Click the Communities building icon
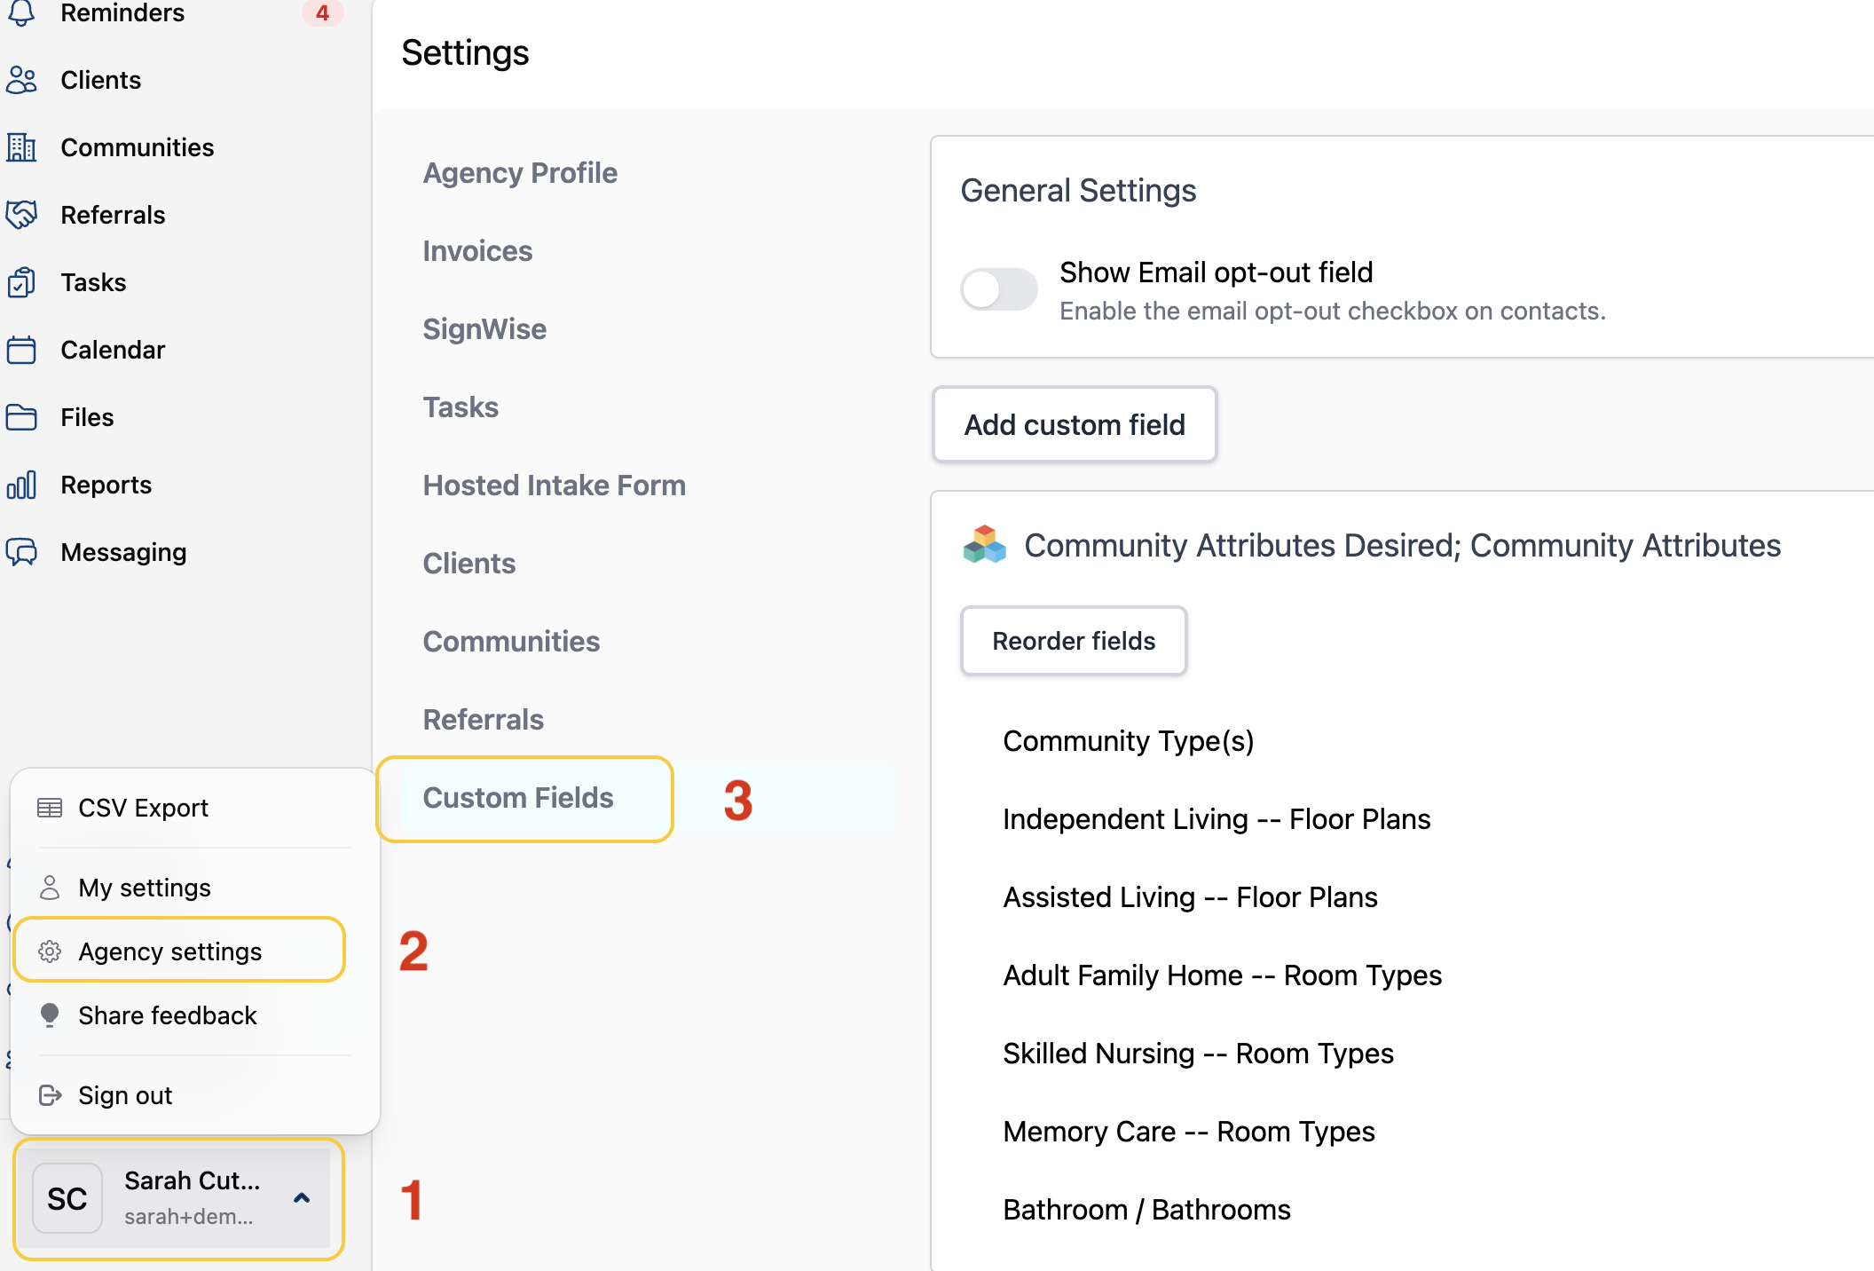Screen dimensions: 1874x1271 coord(21,147)
